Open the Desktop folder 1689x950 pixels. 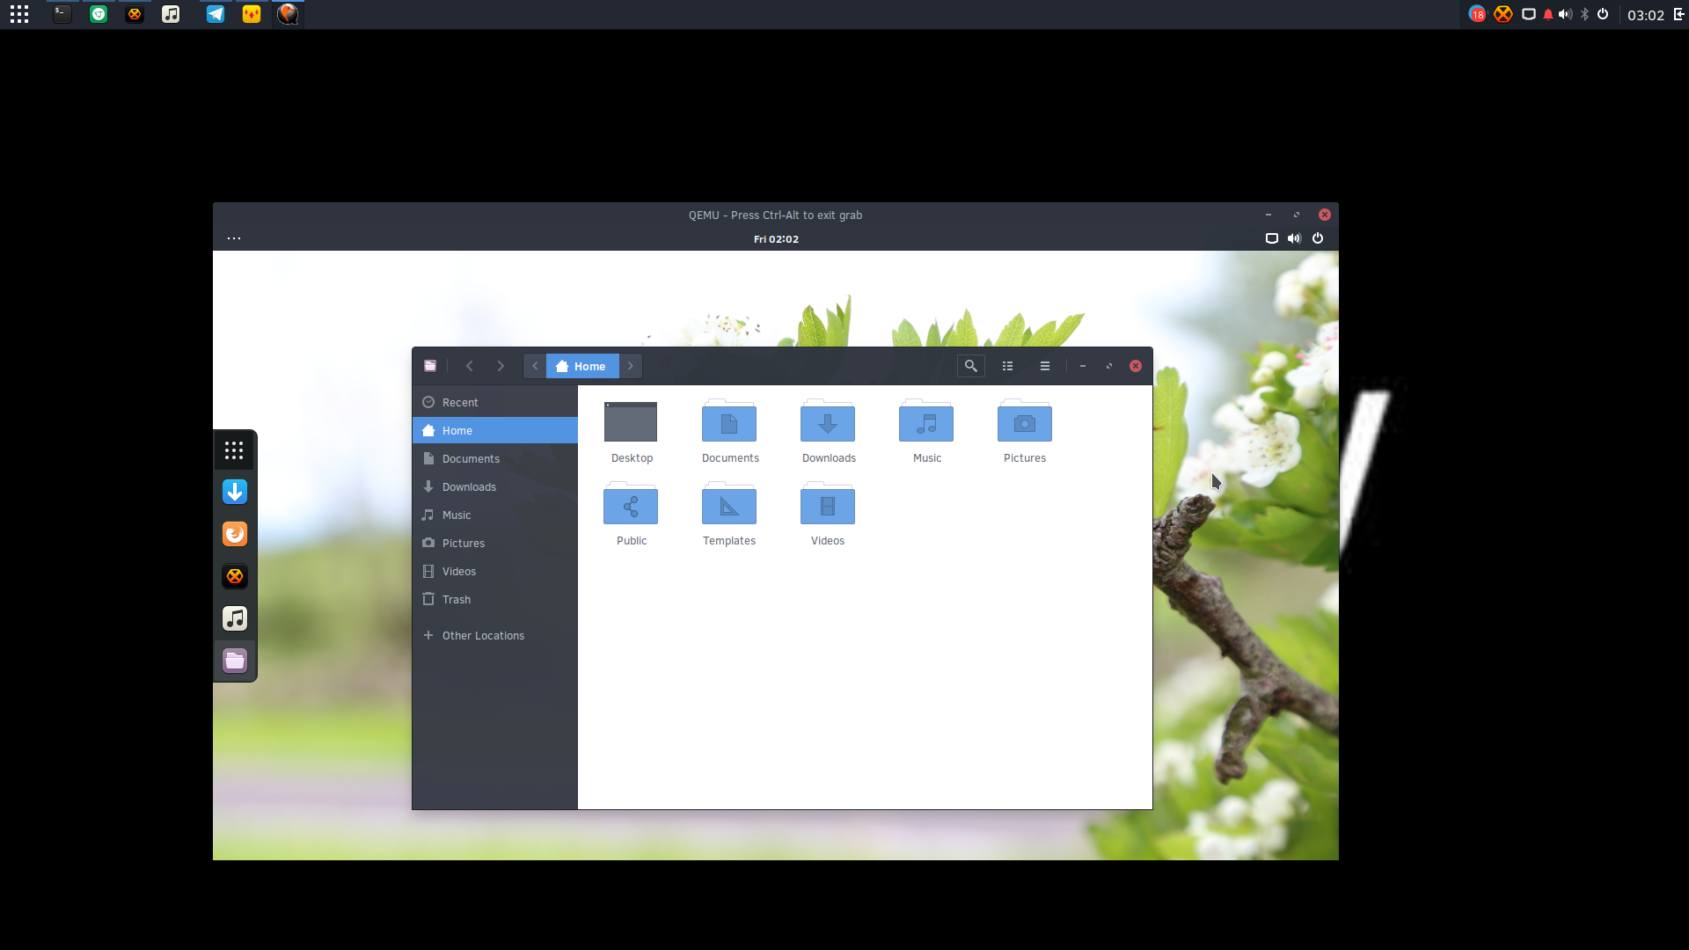(631, 422)
